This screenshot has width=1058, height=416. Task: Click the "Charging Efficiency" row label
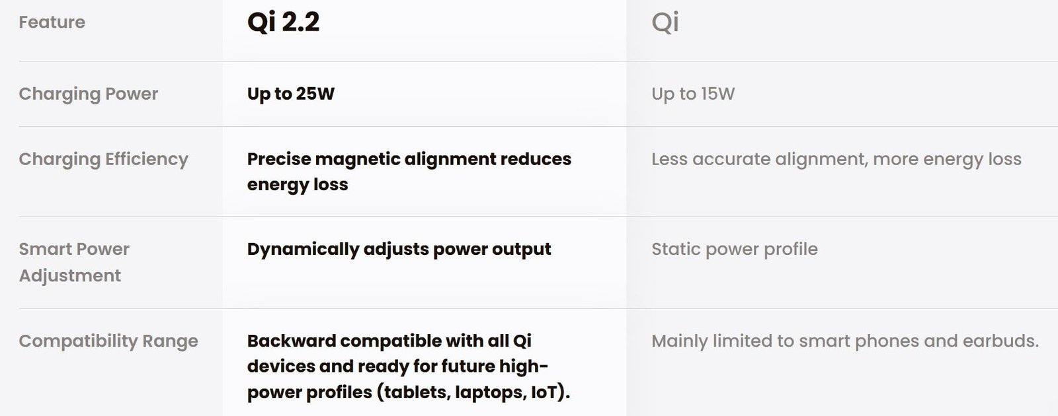[x=103, y=159]
